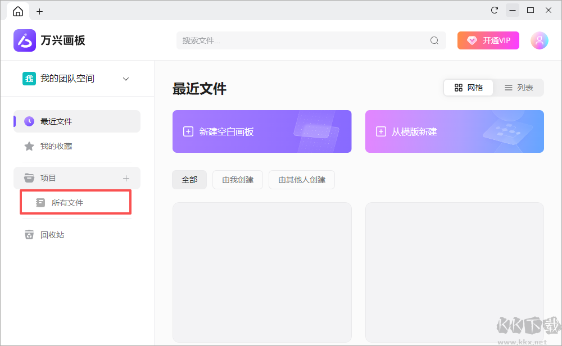Choose the 由其他人创建 filter
Screen dimensions: 562x346
pyautogui.click(x=301, y=179)
